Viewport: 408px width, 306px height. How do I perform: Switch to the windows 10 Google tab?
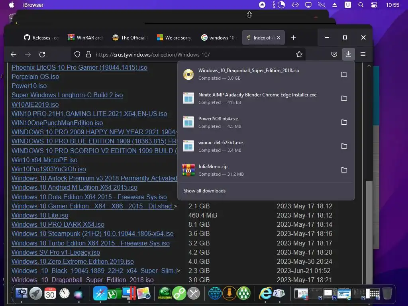pyautogui.click(x=218, y=38)
